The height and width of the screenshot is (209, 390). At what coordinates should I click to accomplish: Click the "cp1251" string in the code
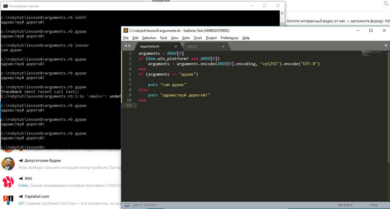coord(271,64)
